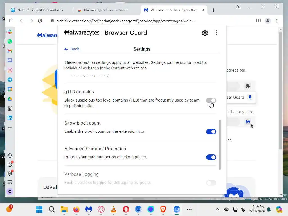The width and height of the screenshot is (288, 216).
Task: Open a new browser tab
Action: 213,10
